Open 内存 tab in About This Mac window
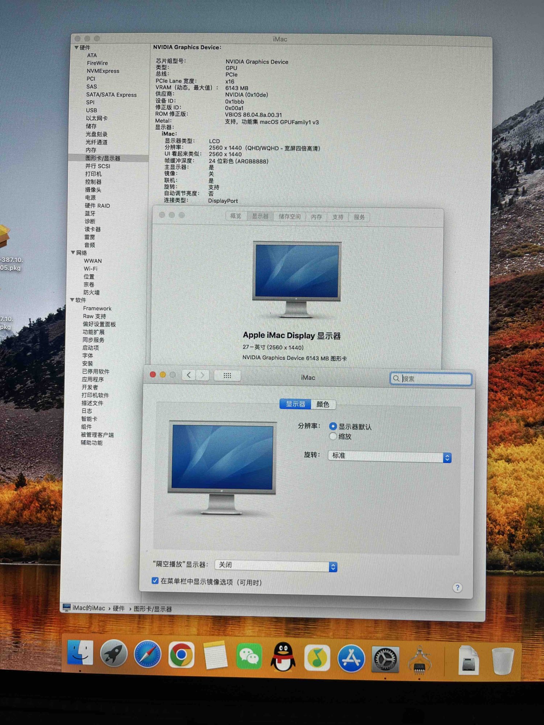544x725 pixels. (317, 217)
